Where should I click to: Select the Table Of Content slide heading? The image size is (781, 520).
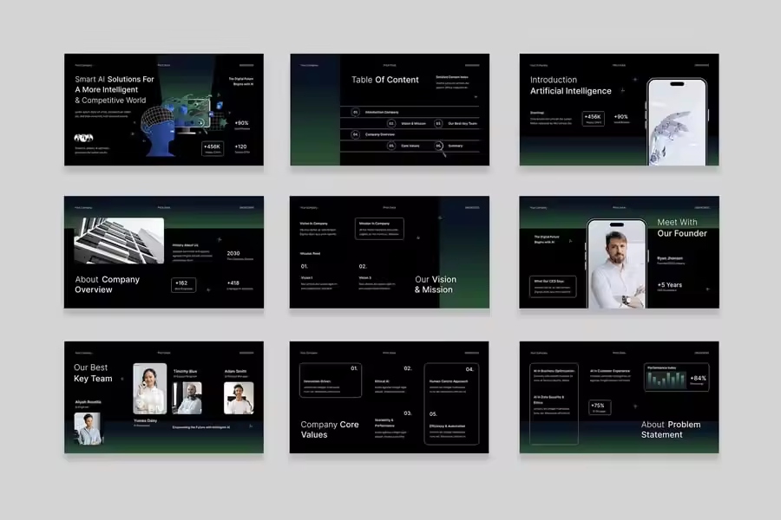[x=385, y=80]
